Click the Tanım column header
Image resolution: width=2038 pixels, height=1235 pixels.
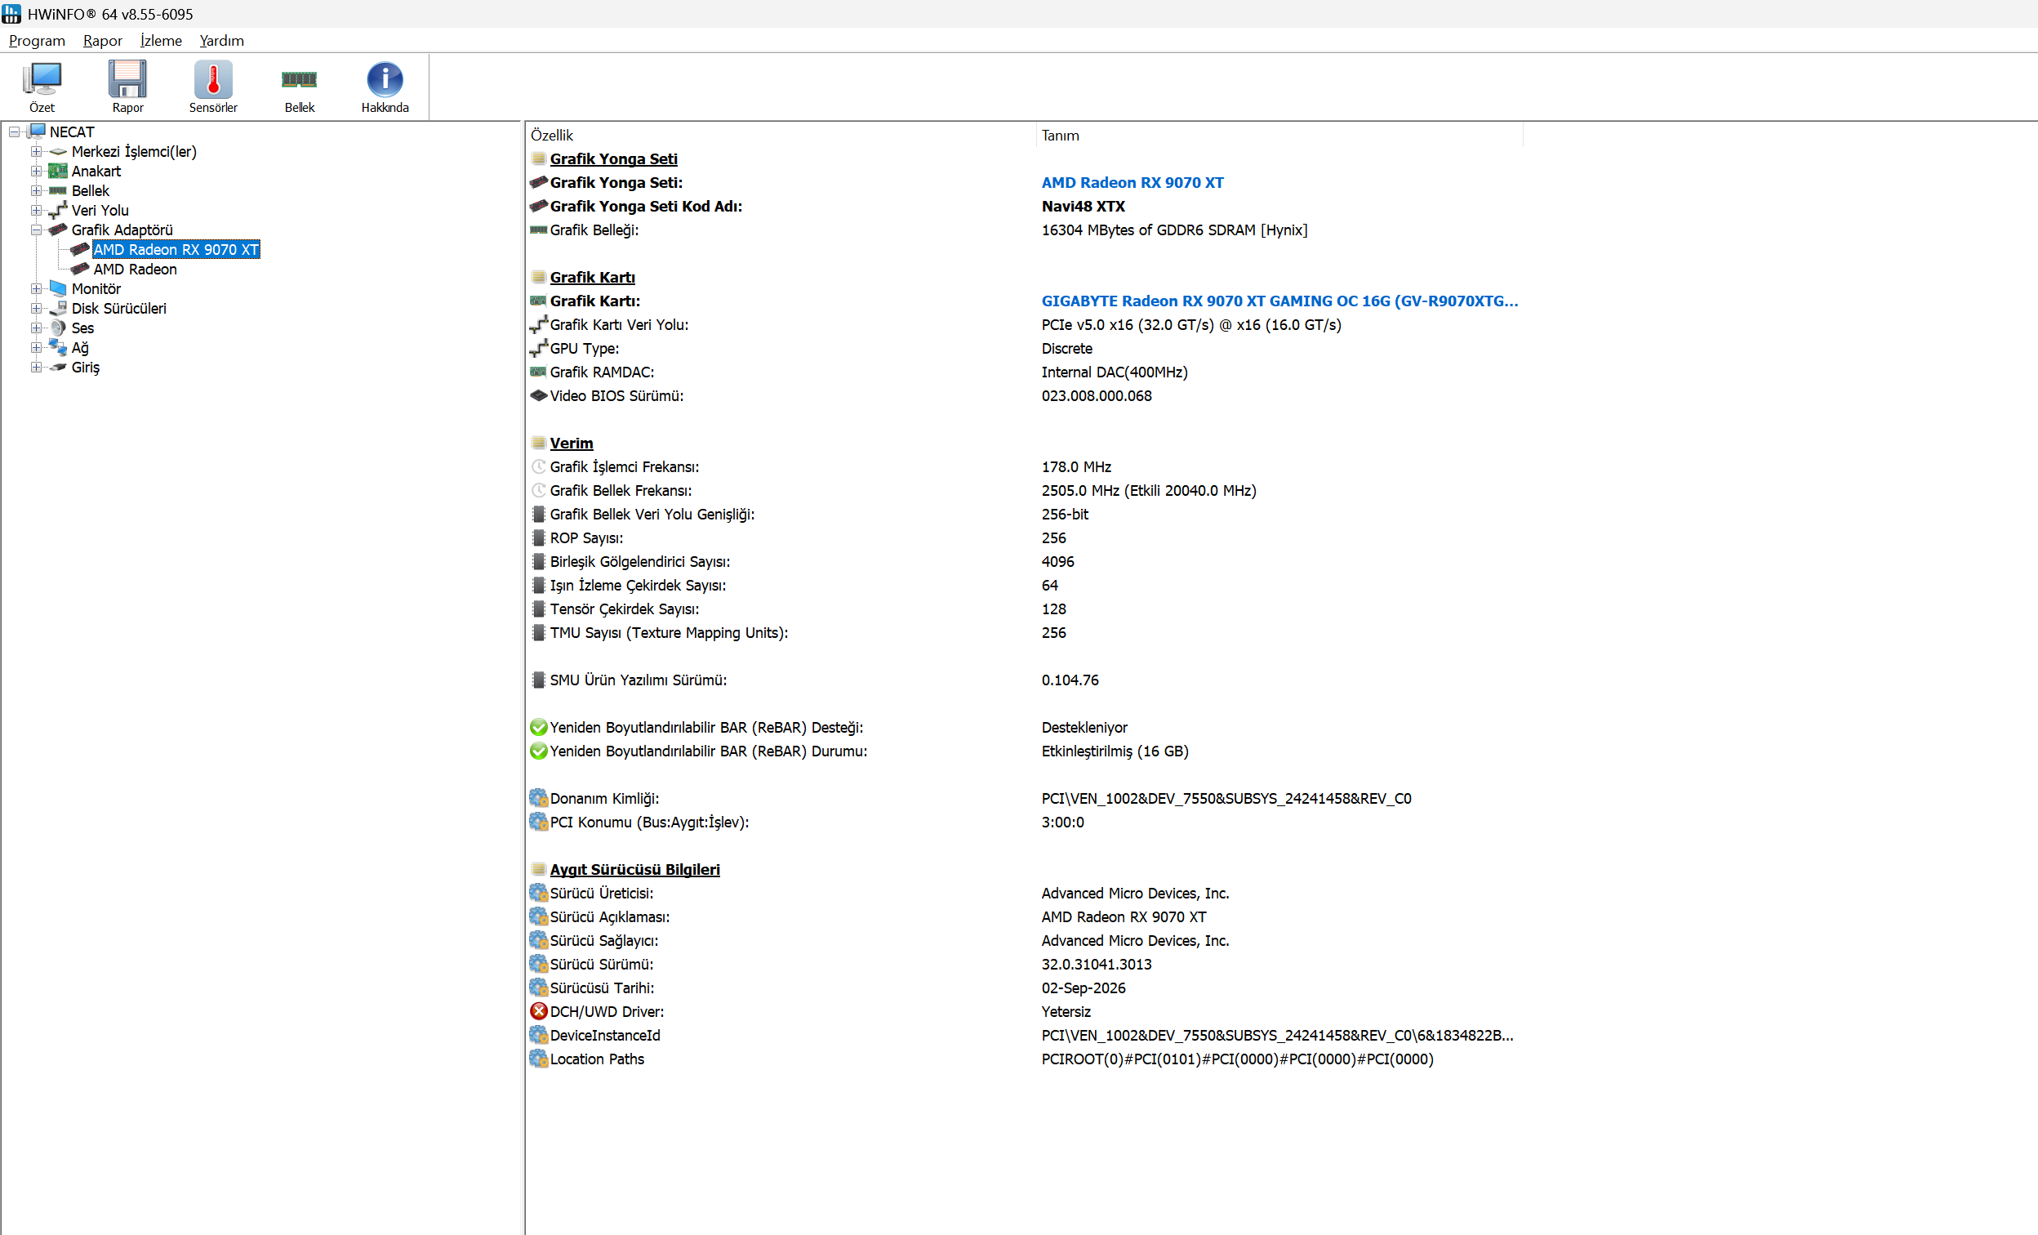(x=1279, y=135)
